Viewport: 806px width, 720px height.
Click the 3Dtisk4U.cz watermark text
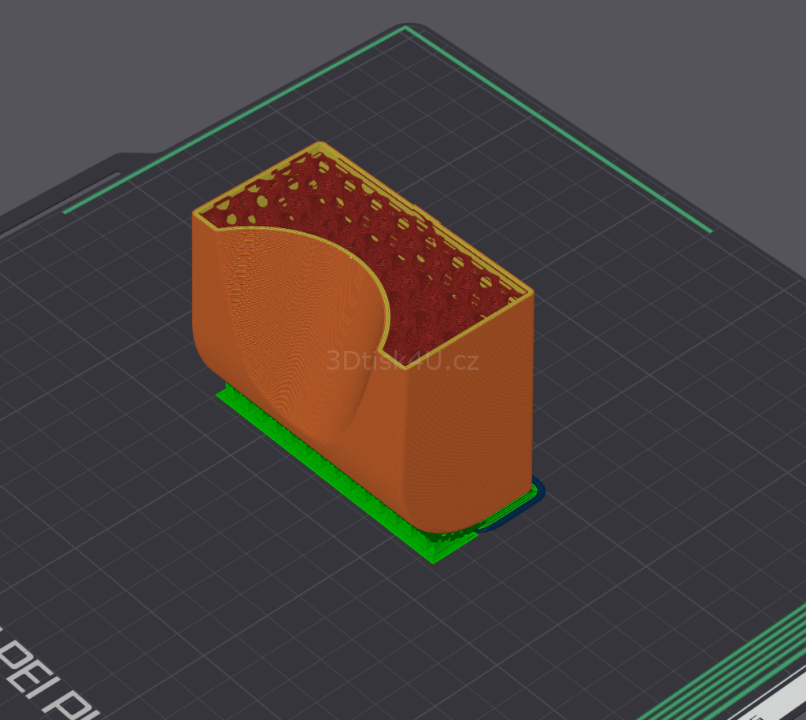(402, 361)
